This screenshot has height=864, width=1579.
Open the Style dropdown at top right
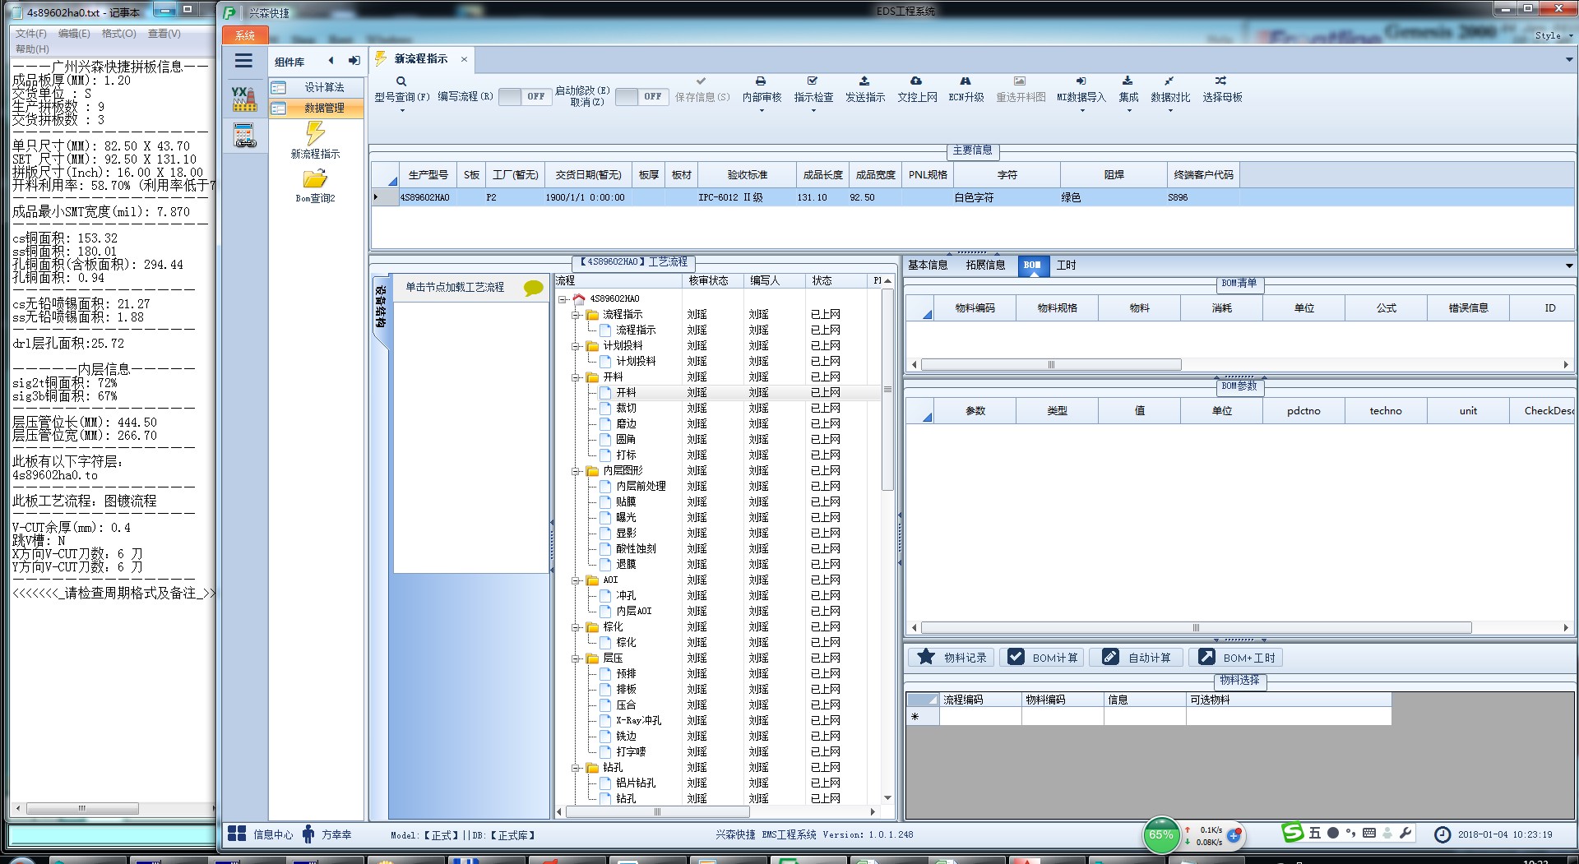click(x=1554, y=35)
